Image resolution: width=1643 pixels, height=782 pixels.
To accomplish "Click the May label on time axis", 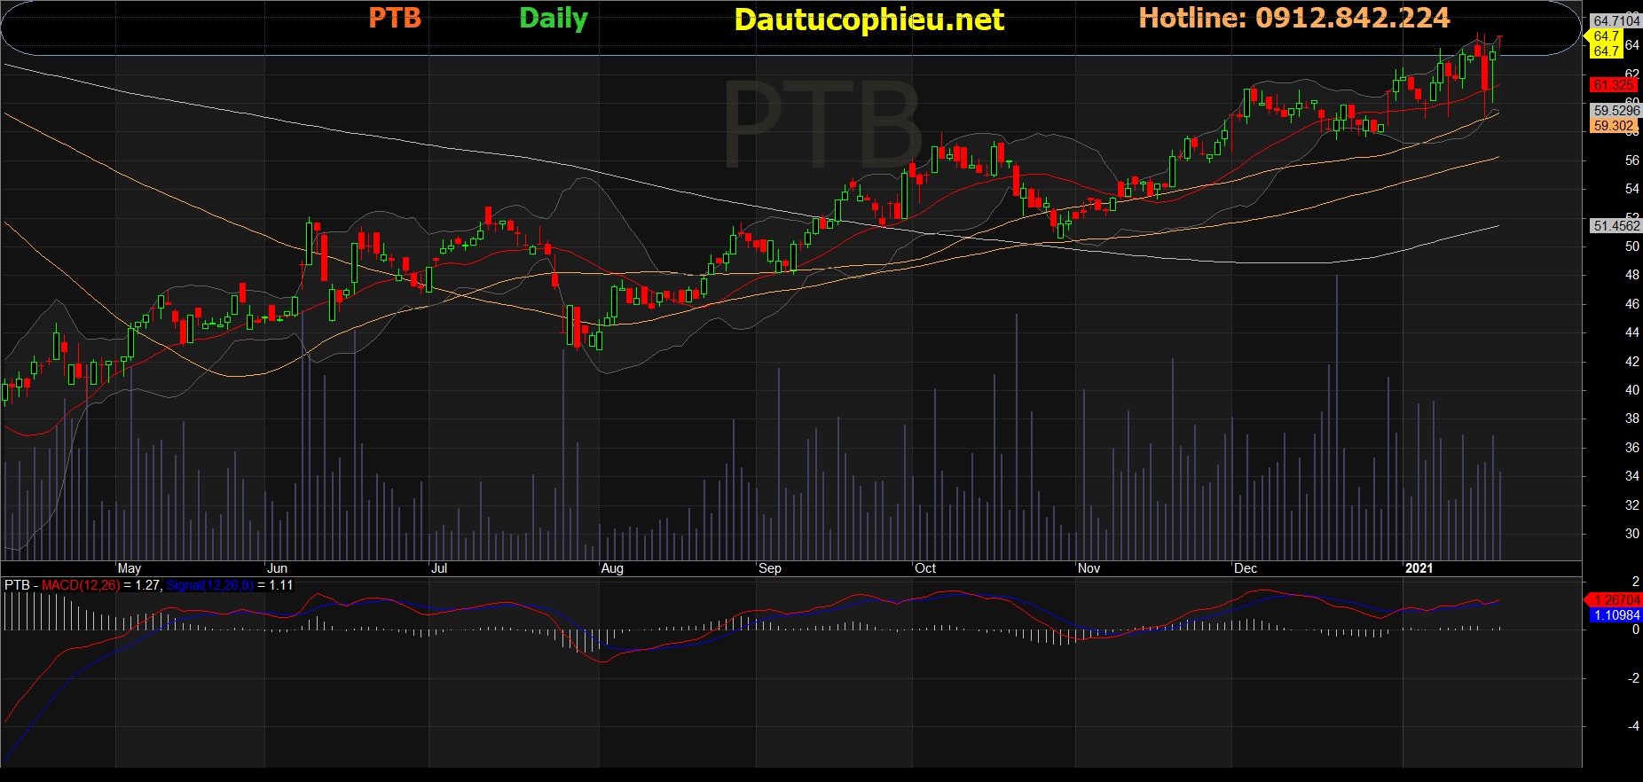I will tap(130, 568).
